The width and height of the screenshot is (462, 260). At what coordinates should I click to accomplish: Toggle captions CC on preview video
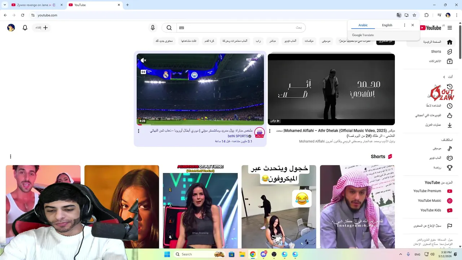click(x=143, y=72)
